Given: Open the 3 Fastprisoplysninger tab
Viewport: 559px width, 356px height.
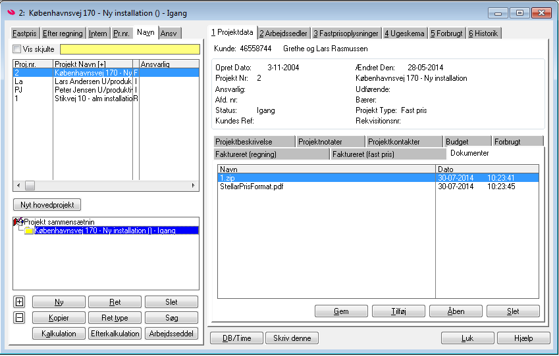Looking at the screenshot, I should pyautogui.click(x=346, y=33).
